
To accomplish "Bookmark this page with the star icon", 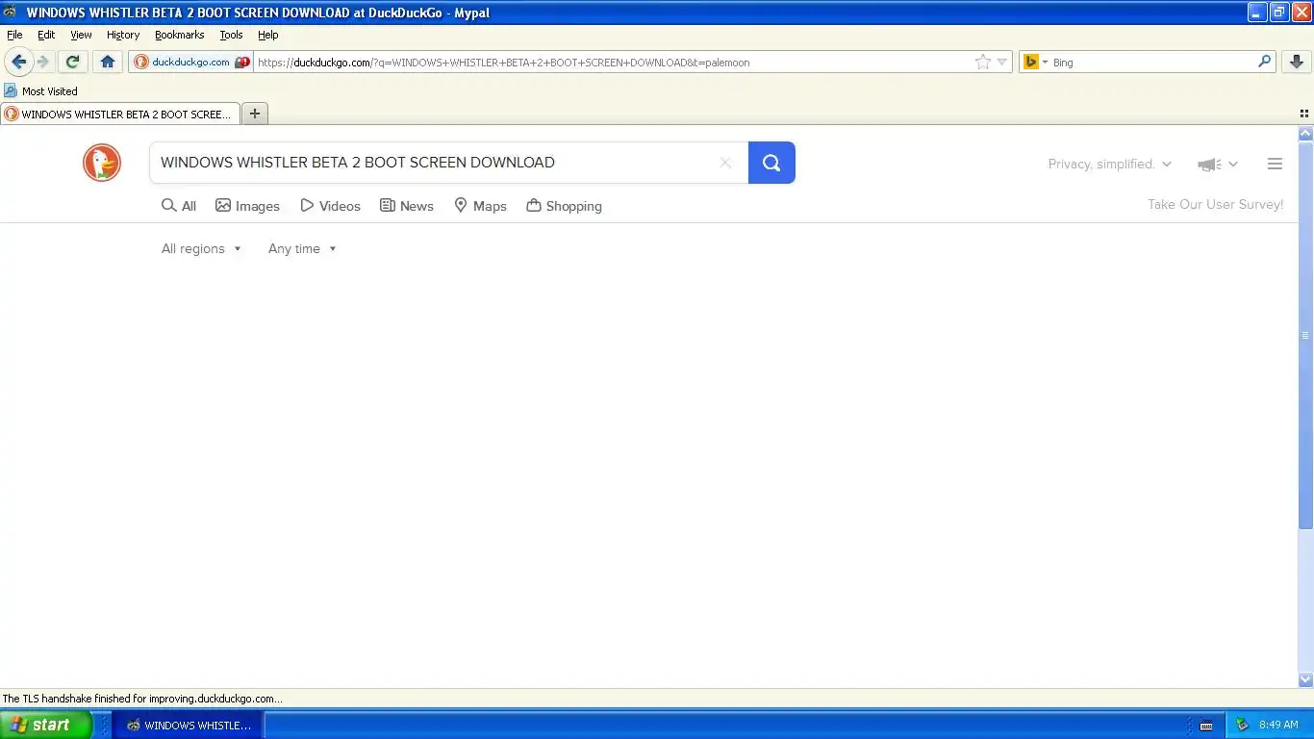I will click(983, 62).
